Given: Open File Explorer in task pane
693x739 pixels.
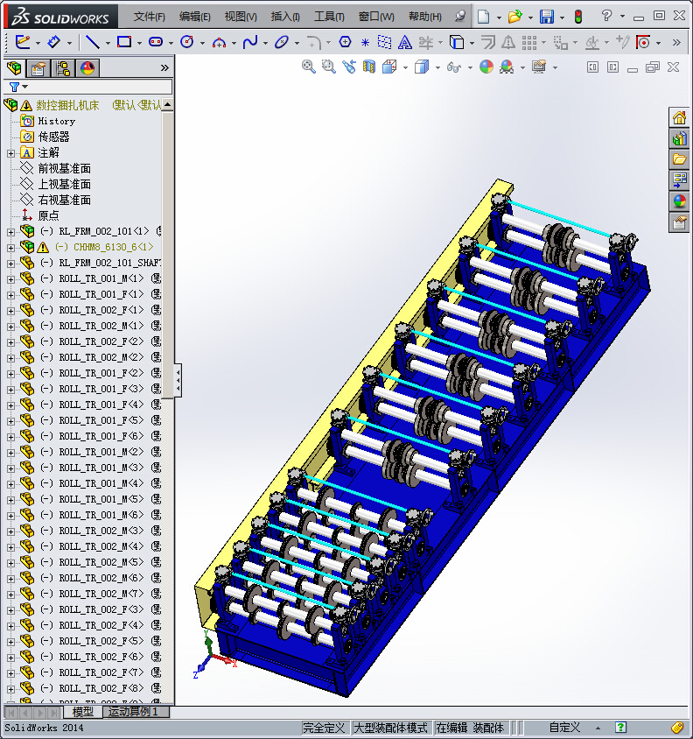Looking at the screenshot, I should 679,158.
